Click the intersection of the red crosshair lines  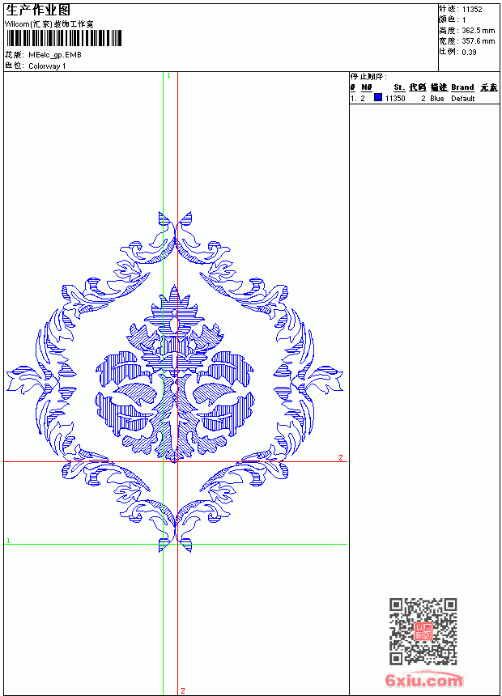pyautogui.click(x=177, y=461)
